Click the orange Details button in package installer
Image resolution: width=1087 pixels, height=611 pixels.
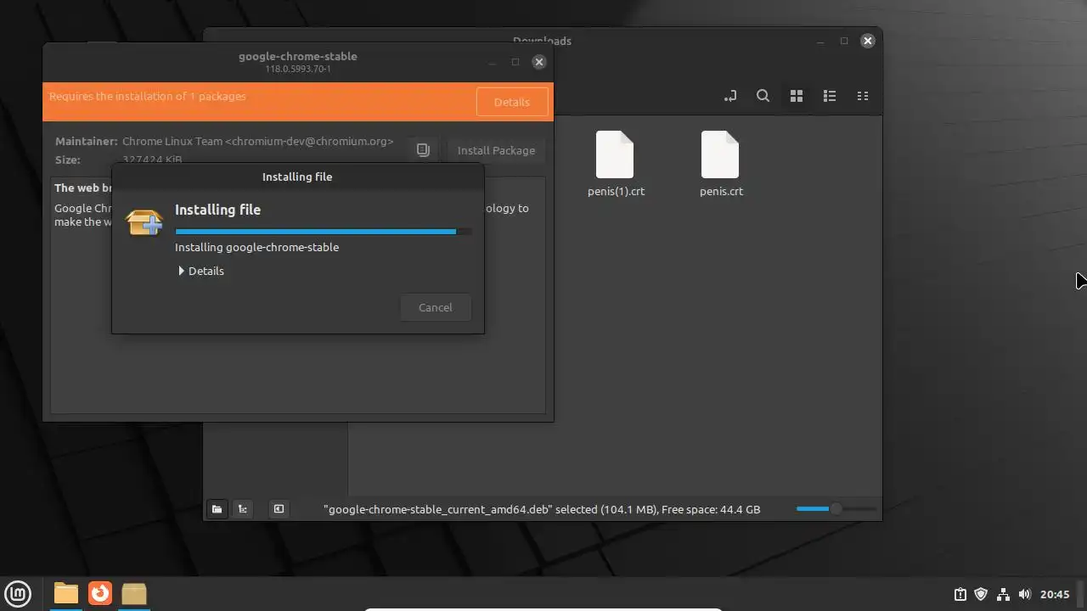(x=511, y=102)
